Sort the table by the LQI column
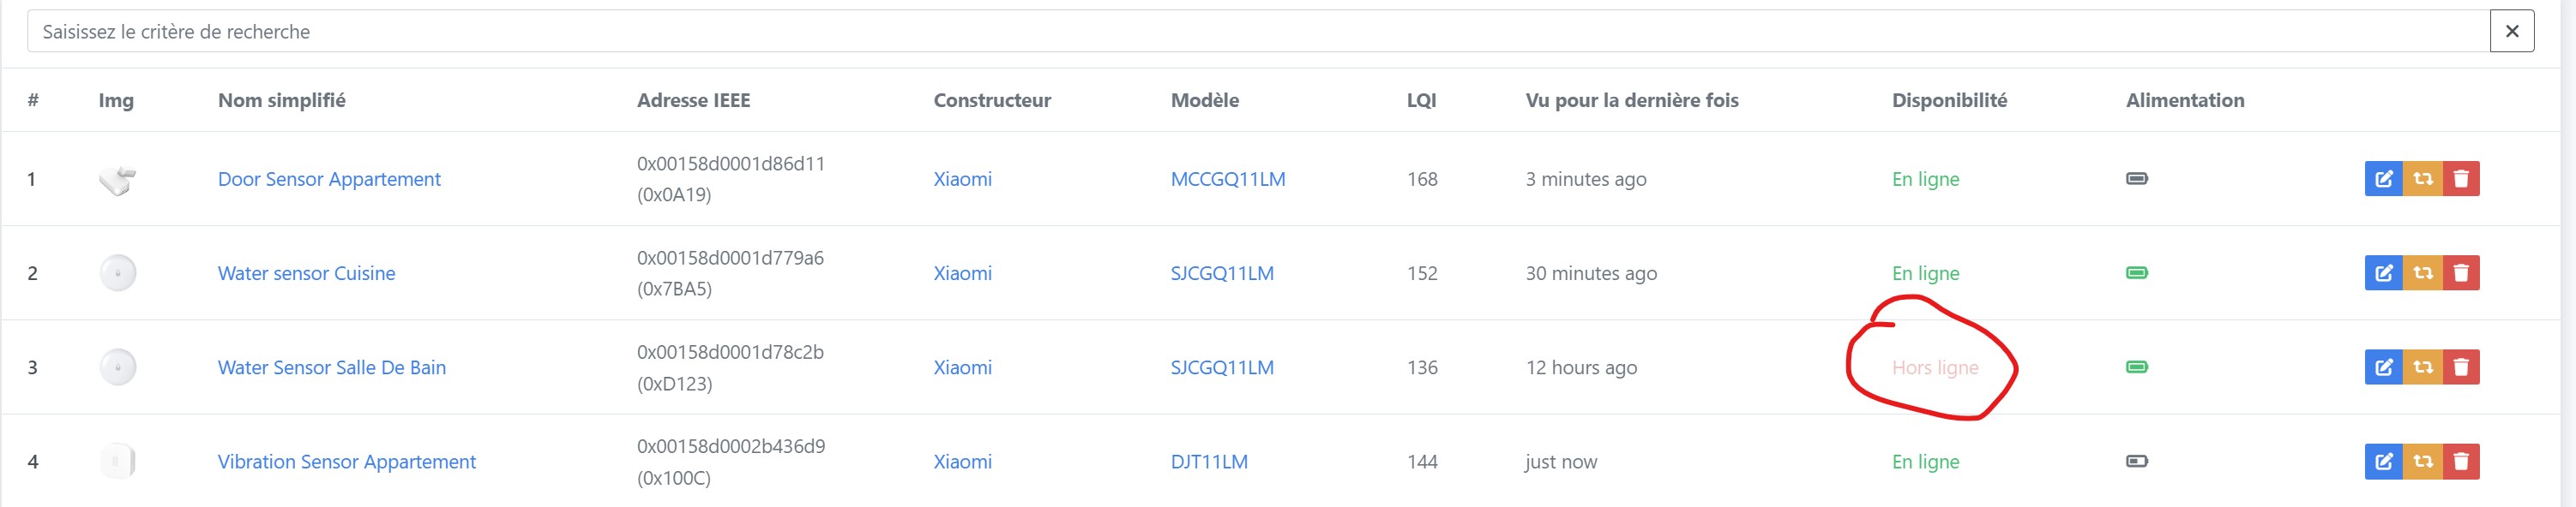 pos(1421,100)
